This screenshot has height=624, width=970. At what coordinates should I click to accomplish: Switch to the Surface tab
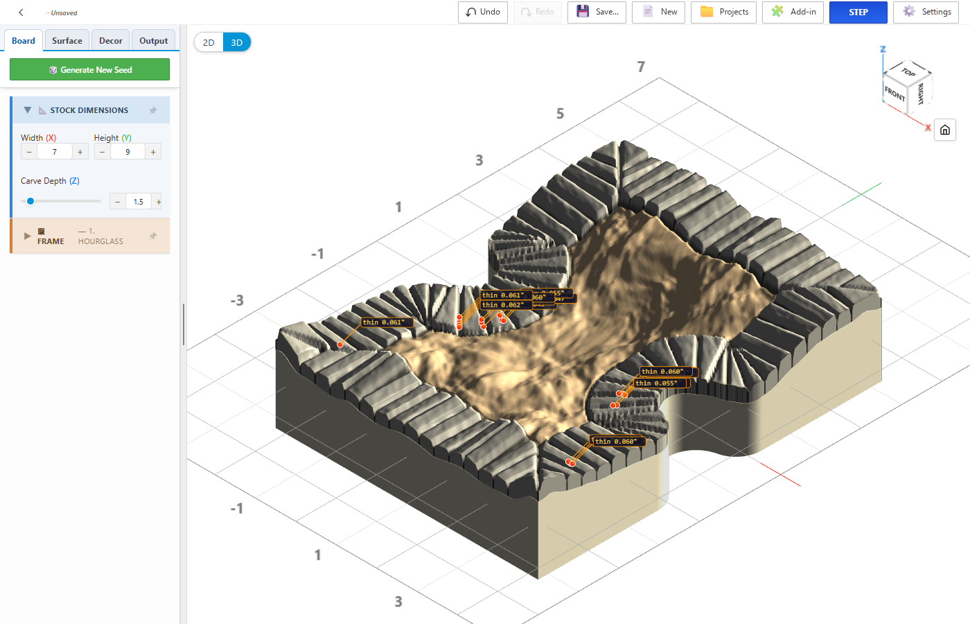click(67, 41)
